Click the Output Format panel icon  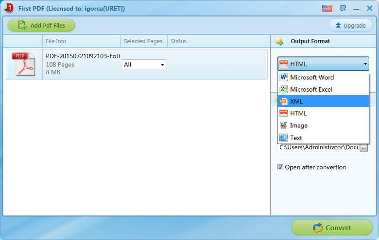tap(279, 41)
